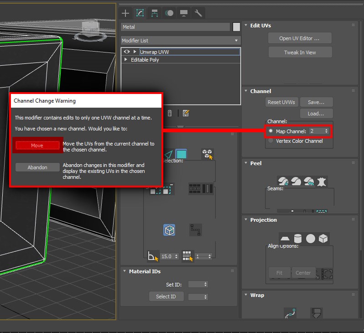364x333 pixels.
Task: Click the Ring XYZ selection icon
Action: (194, 189)
